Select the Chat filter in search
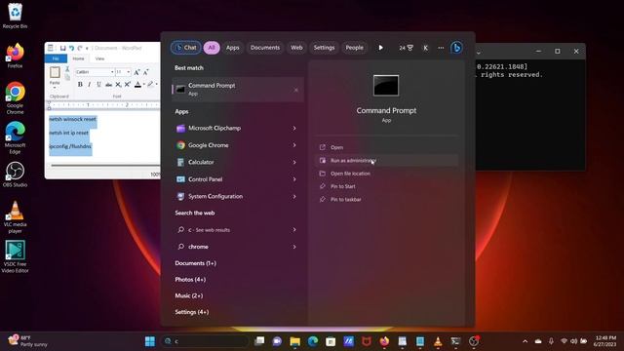Viewport: 624px width, 351px height. [x=186, y=48]
